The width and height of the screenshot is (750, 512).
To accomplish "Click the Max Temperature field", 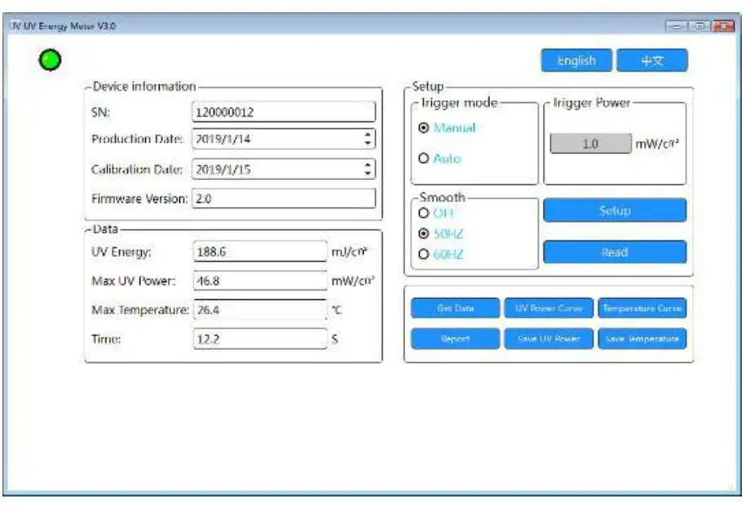I will coord(260,310).
